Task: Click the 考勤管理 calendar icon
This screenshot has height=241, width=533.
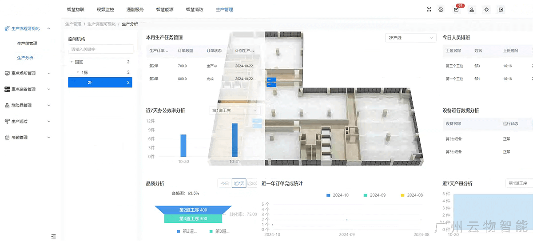Action: [7, 137]
